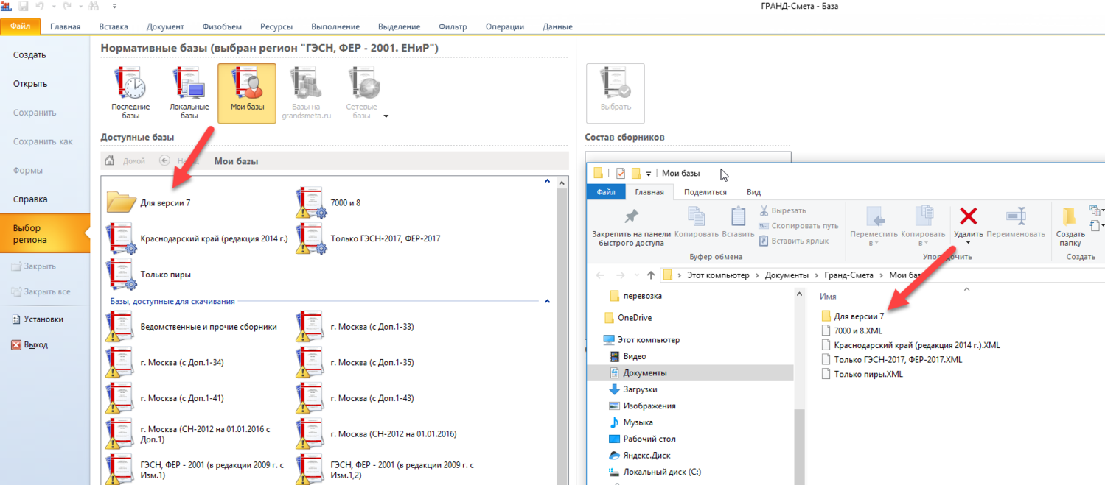This screenshot has height=485, width=1105.
Task: Click the Базы на grandsmeta.ru icon
Action: pyautogui.click(x=306, y=93)
